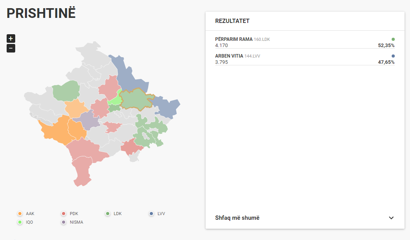
Task: Click the PDK legend label
Action: (74, 214)
